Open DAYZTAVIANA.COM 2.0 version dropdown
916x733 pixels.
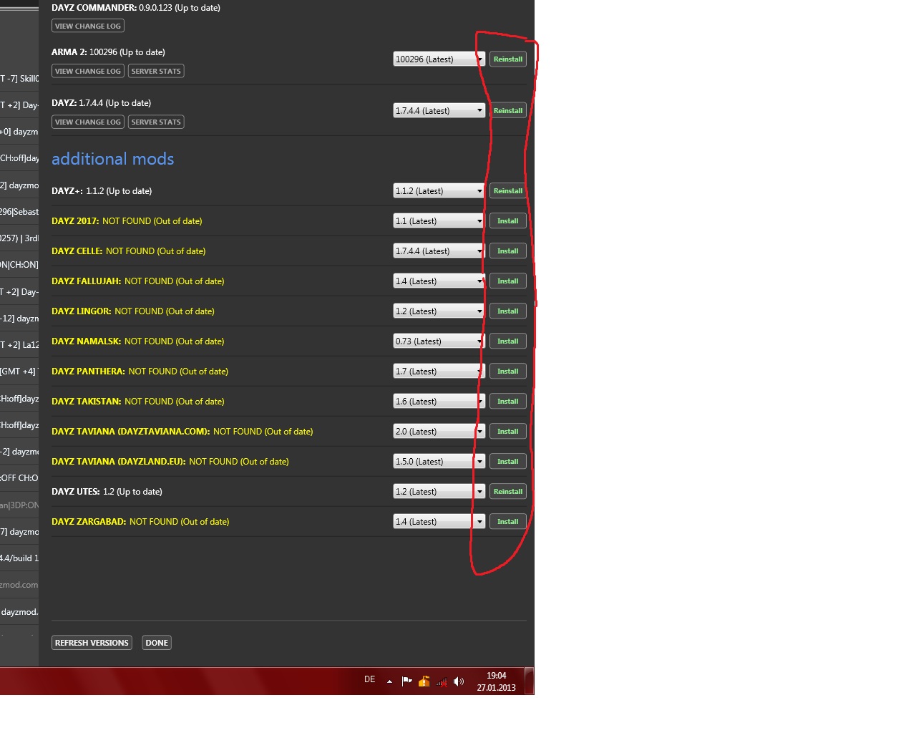click(x=439, y=432)
